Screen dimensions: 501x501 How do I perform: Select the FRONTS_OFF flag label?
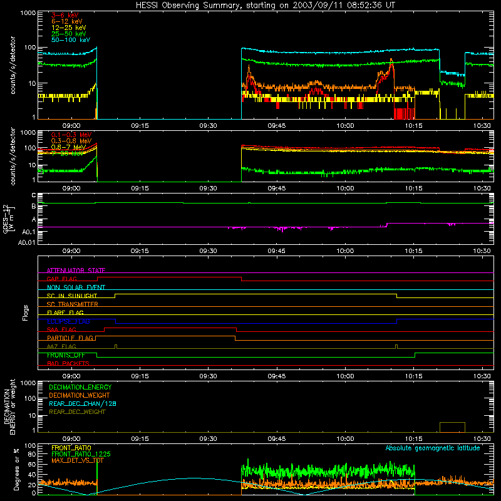click(66, 355)
